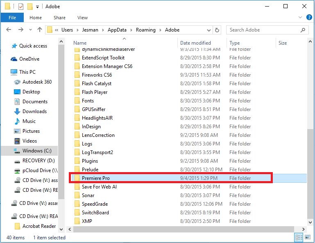Viewport: 315px width, 243px height.
Task: Expand the ribbon with the chevron
Action: pyautogui.click(x=300, y=17)
